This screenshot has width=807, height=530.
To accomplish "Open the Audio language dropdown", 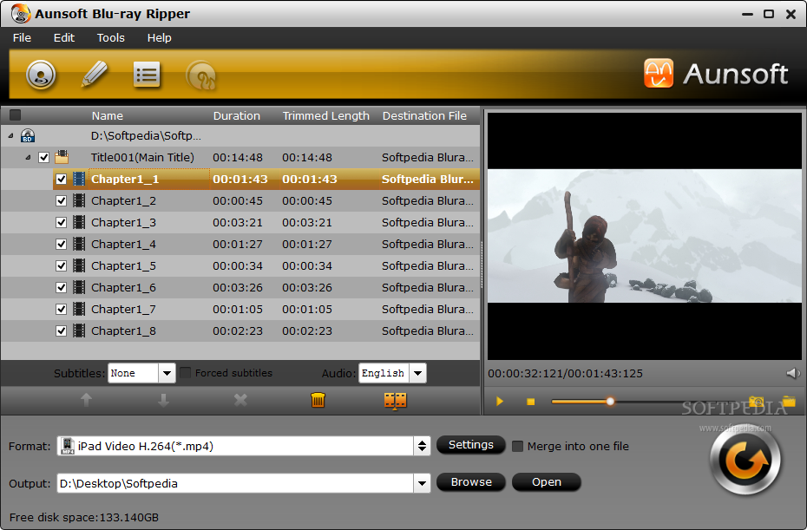I will (x=418, y=373).
